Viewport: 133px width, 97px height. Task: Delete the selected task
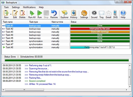pos(22,14)
